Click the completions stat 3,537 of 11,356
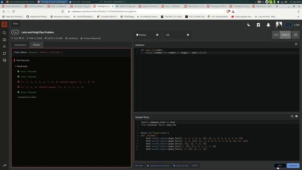 [53, 38]
